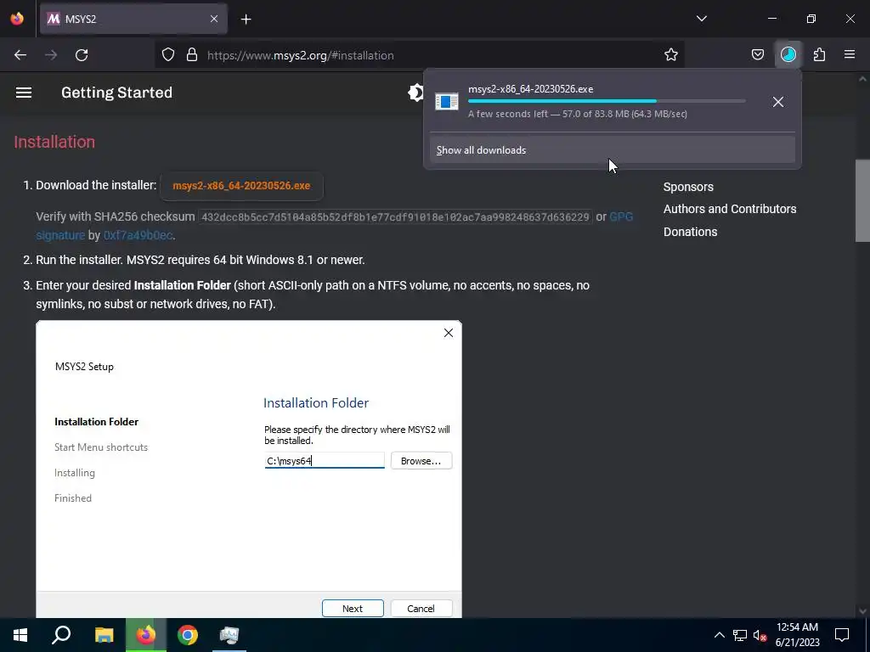
Task: Open the 0xf7a49b0ec key link
Action: point(138,235)
